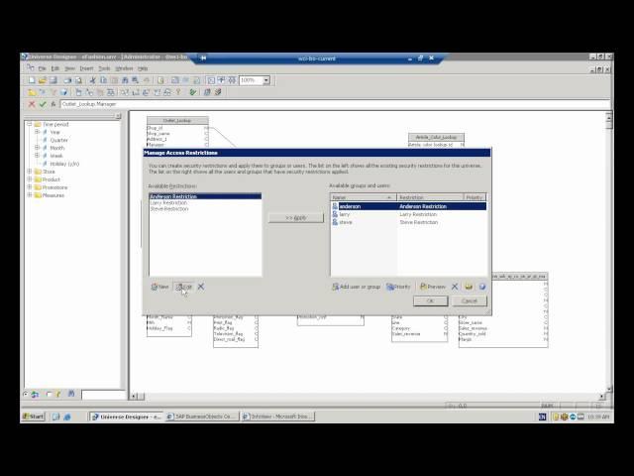The width and height of the screenshot is (634, 476).
Task: Select the larry user row
Action: 408,214
